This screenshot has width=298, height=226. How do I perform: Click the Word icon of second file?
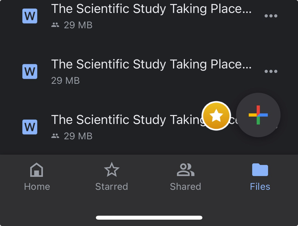tap(30, 71)
